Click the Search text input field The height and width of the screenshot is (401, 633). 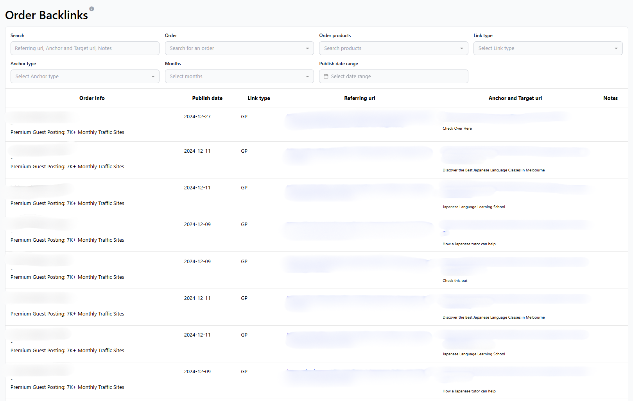click(84, 48)
